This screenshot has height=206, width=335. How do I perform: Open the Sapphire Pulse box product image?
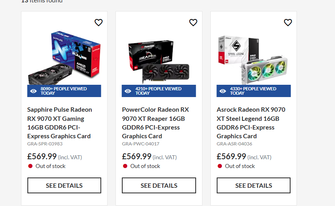(x=64, y=57)
